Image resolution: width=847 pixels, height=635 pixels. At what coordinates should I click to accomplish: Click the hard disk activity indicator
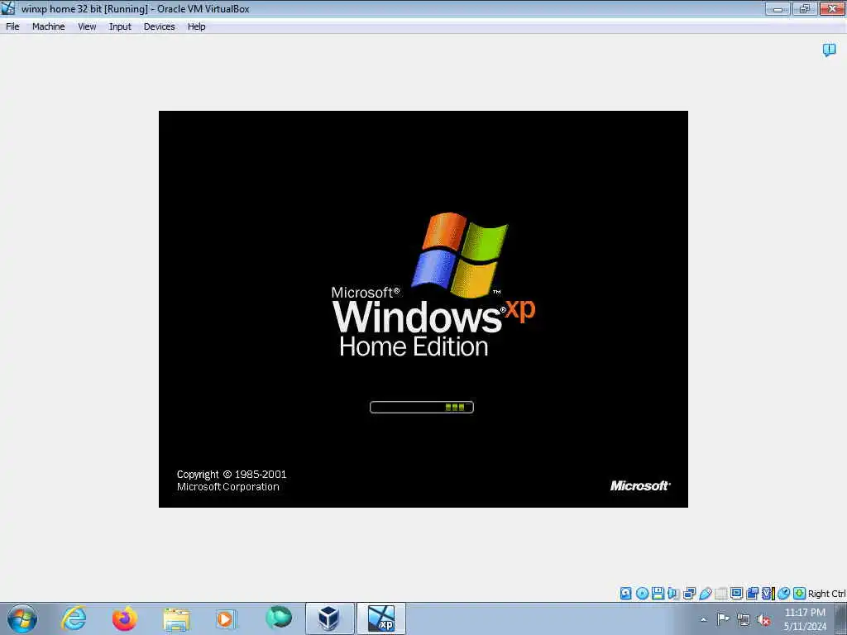tap(625, 594)
